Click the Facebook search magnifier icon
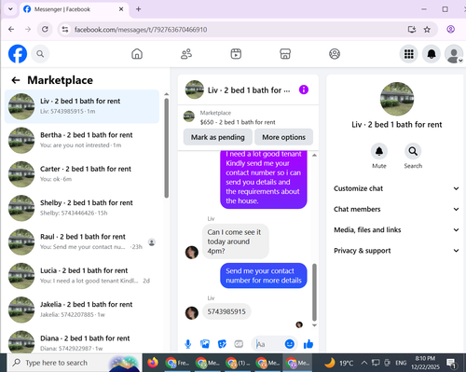The height and width of the screenshot is (372, 466). click(40, 54)
